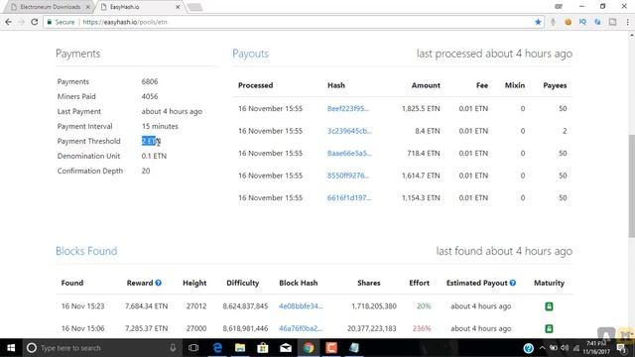The image size is (635, 357).
Task: Open the orange app on the taskbar
Action: pos(331,348)
